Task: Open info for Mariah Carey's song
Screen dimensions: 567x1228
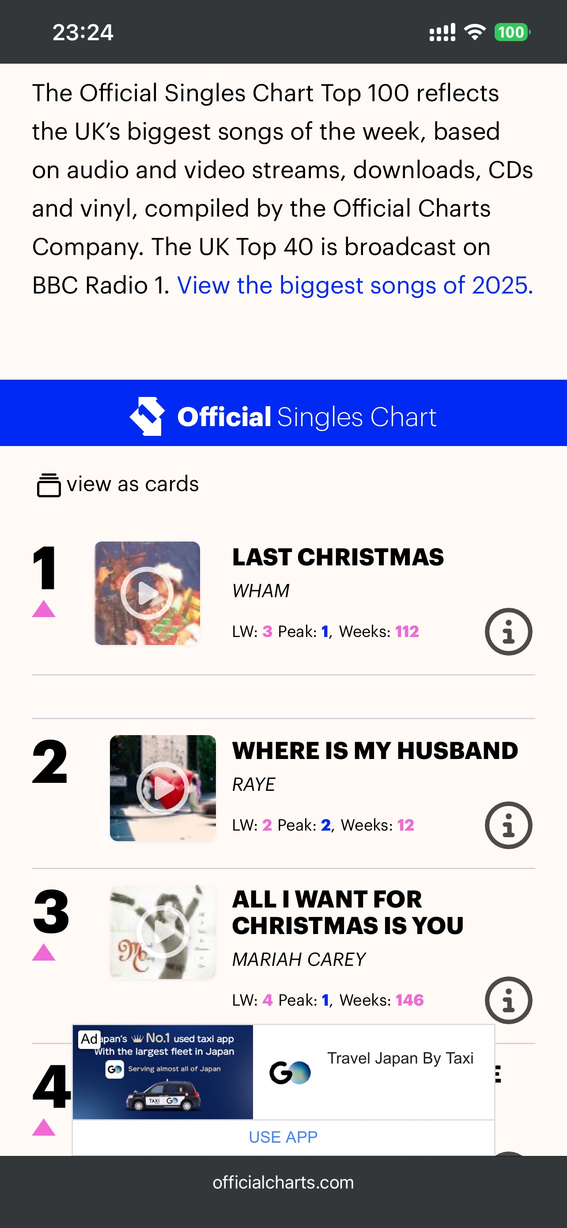Action: click(x=508, y=1000)
